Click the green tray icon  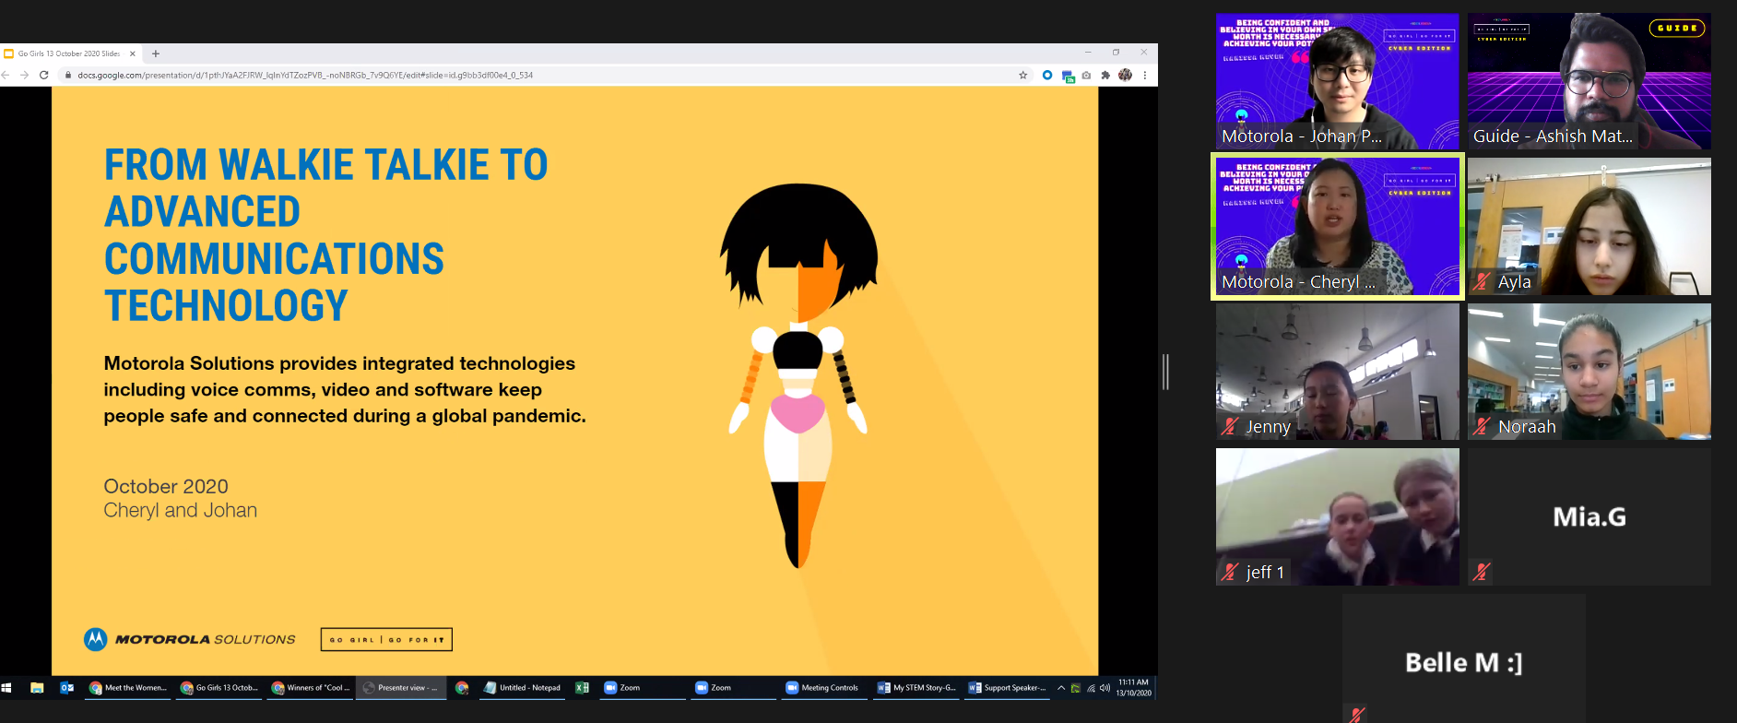[x=1075, y=688]
